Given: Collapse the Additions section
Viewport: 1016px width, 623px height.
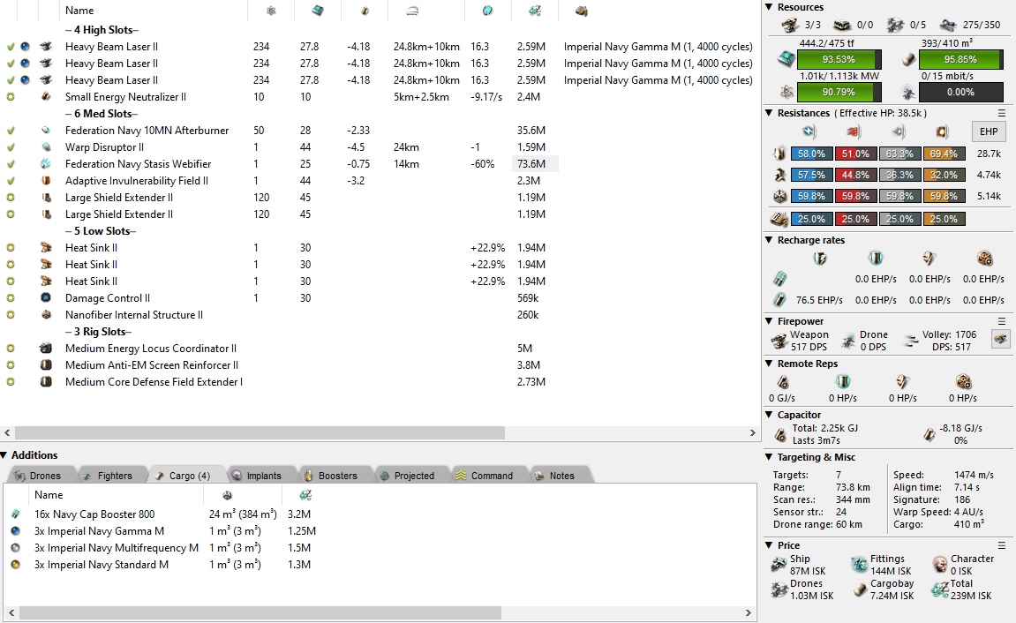Looking at the screenshot, I should coord(5,455).
